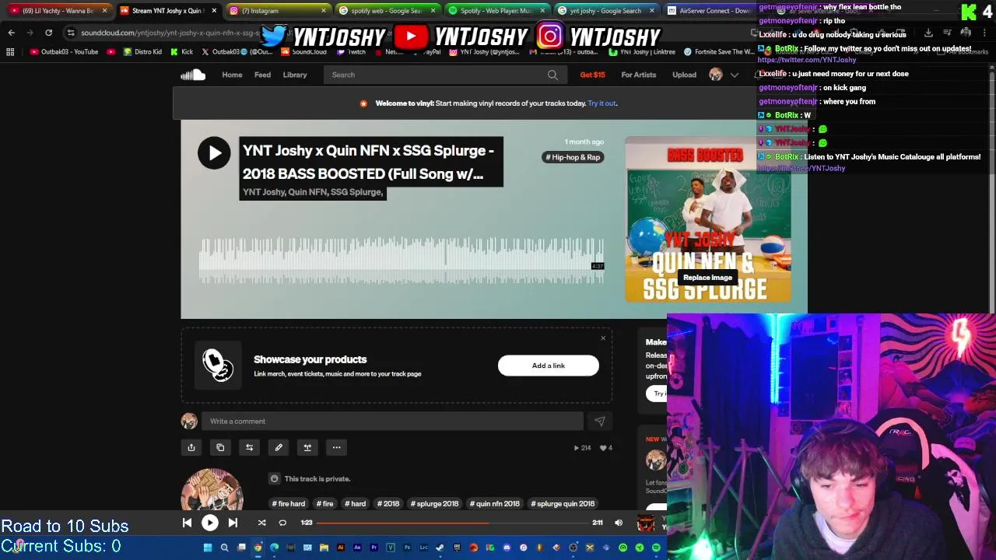The image size is (996, 560).
Task: Click the copy link icon
Action: 220,447
